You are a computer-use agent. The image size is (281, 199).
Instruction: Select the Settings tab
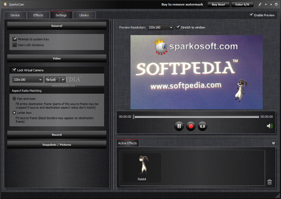tap(61, 15)
